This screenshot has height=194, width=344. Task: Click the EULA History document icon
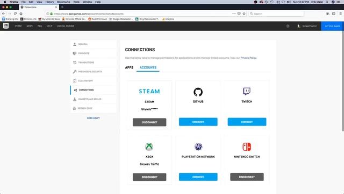click(x=75, y=81)
